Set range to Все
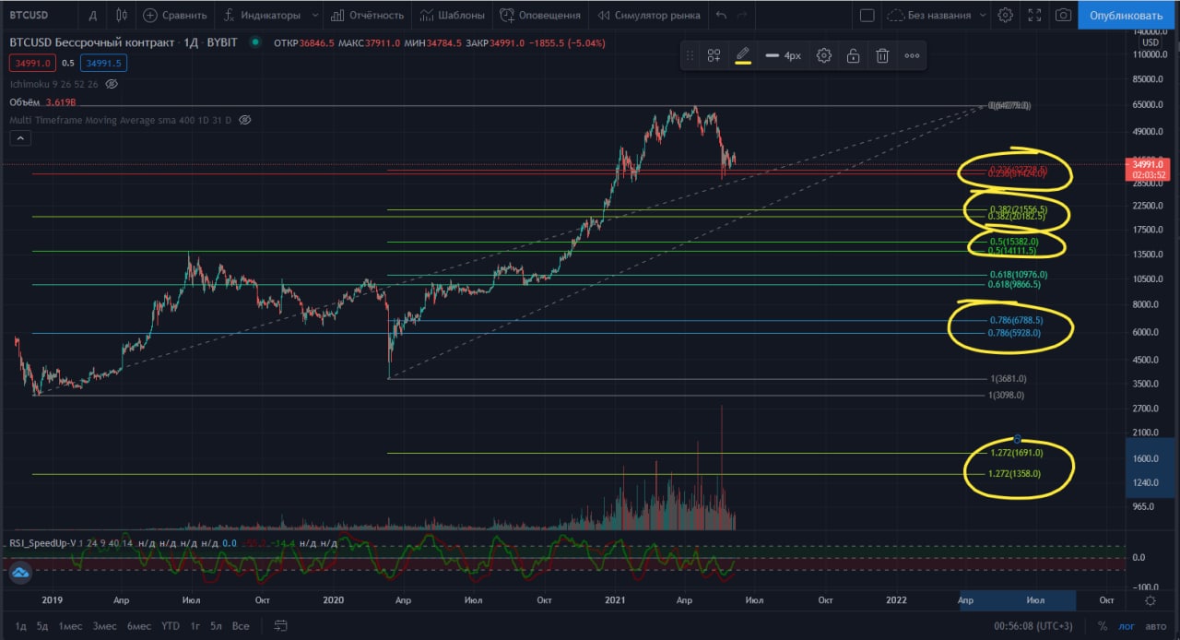The image size is (1180, 640). [241, 626]
